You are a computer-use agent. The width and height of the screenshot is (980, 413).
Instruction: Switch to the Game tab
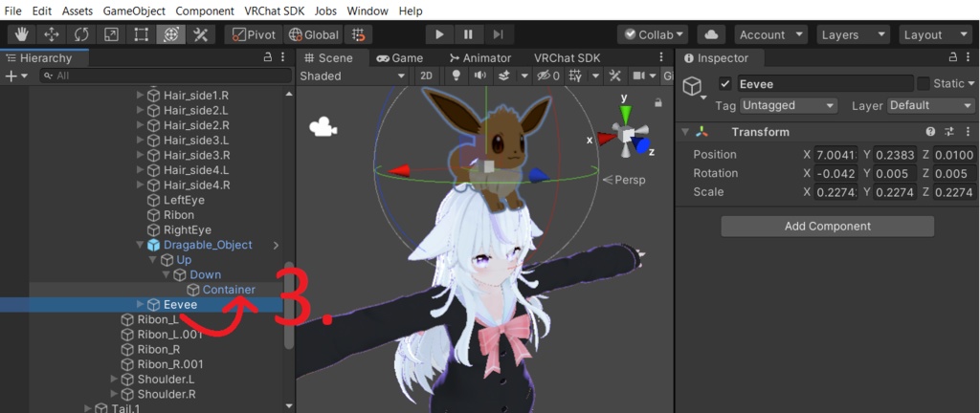(399, 58)
